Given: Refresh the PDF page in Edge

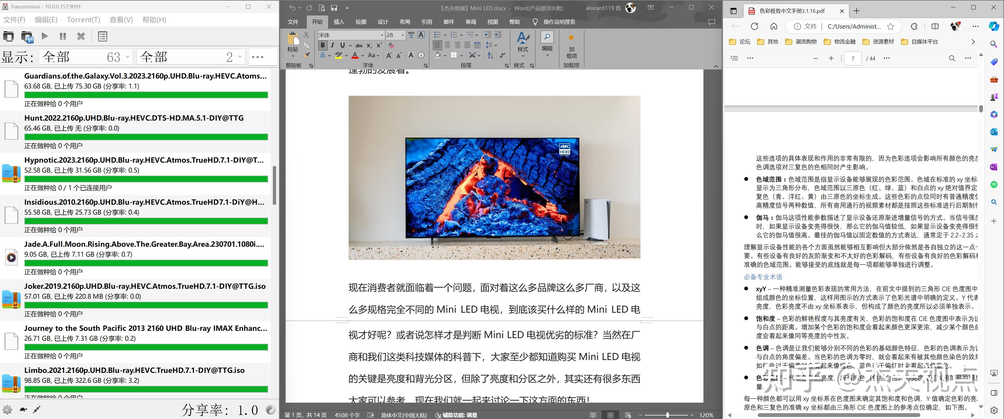Looking at the screenshot, I should coord(755,27).
